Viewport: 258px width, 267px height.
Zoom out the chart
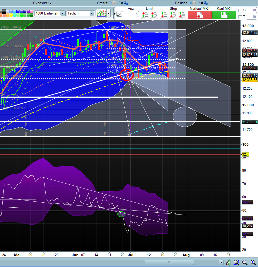click(245, 263)
